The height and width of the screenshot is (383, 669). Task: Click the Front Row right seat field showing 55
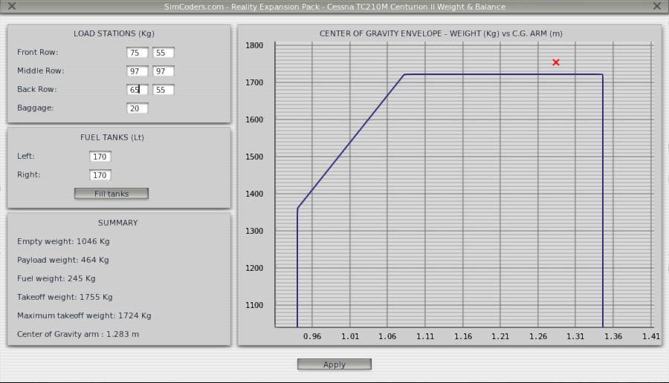(164, 53)
